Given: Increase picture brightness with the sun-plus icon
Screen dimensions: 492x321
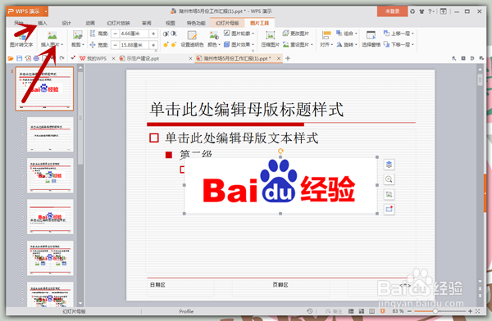Looking at the screenshot, I should click(166, 44).
